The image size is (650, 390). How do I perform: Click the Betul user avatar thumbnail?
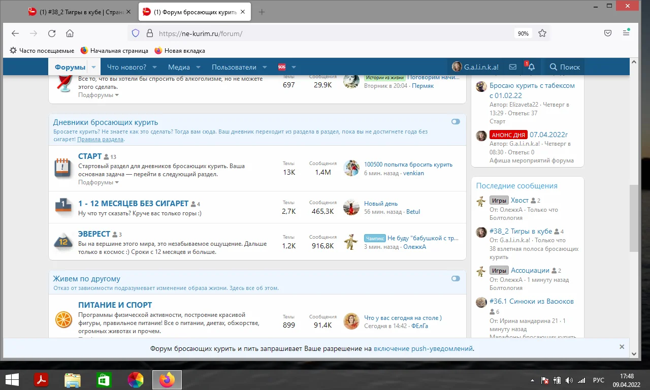(351, 207)
